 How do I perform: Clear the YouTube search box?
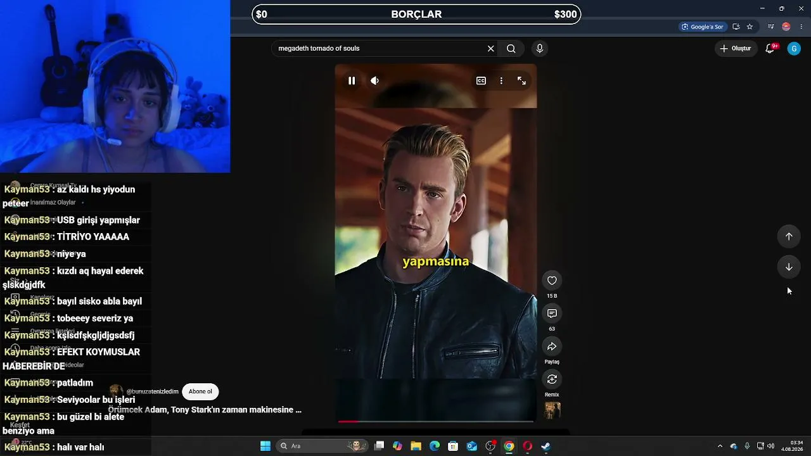coord(490,49)
